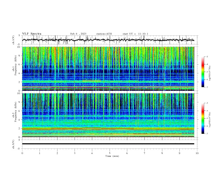
Task: Click the ch.1 voltage waveform trace
Action: pyautogui.click(x=108, y=40)
